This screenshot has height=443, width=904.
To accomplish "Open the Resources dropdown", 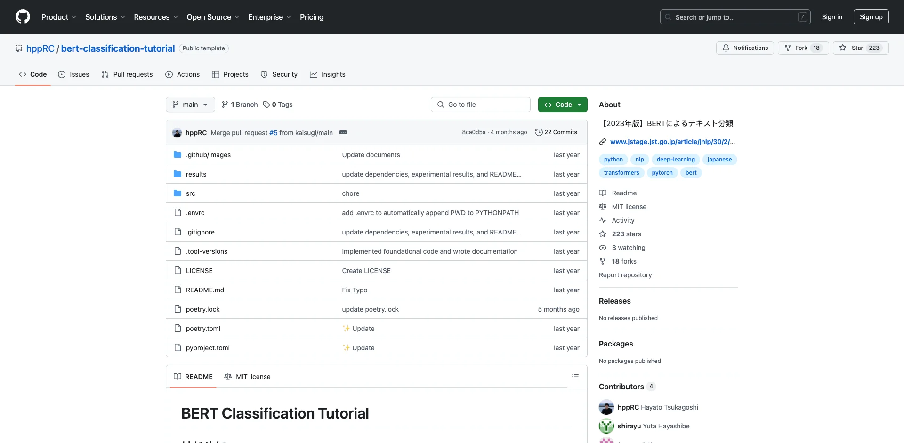I will point(156,17).
